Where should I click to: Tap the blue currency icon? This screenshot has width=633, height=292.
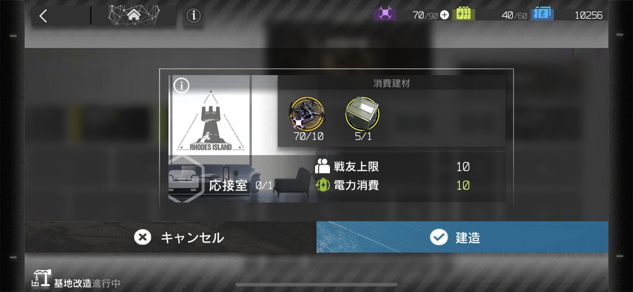click(x=542, y=14)
